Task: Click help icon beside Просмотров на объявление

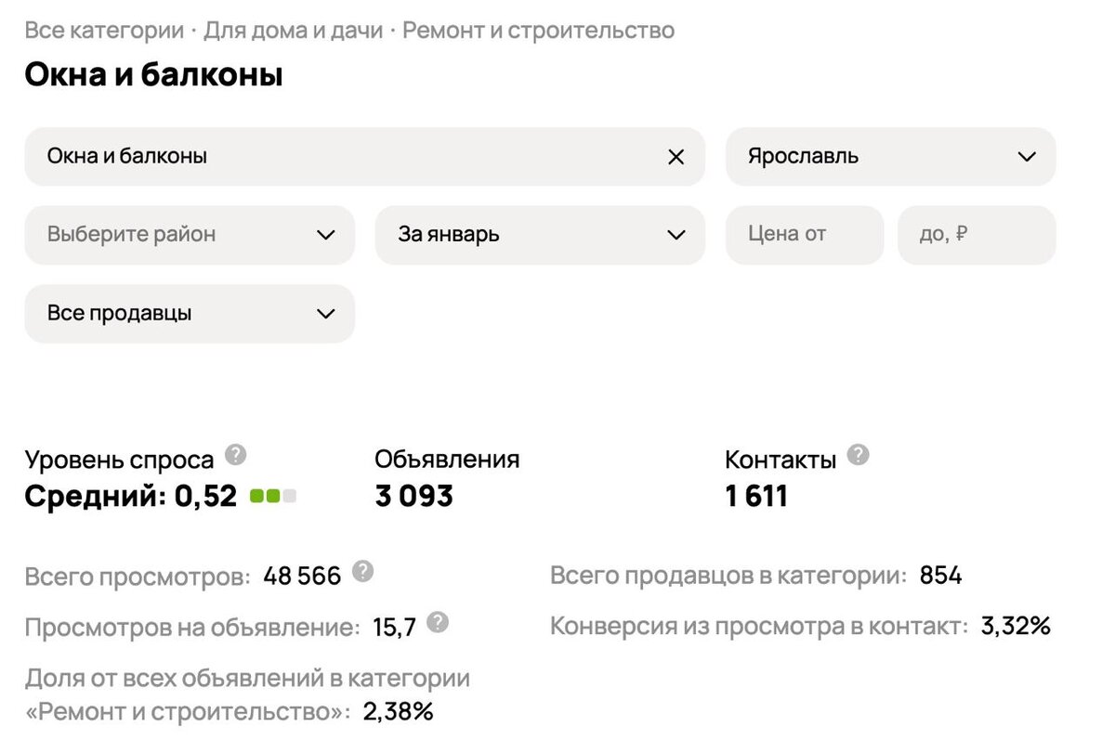Action: pyautogui.click(x=438, y=622)
